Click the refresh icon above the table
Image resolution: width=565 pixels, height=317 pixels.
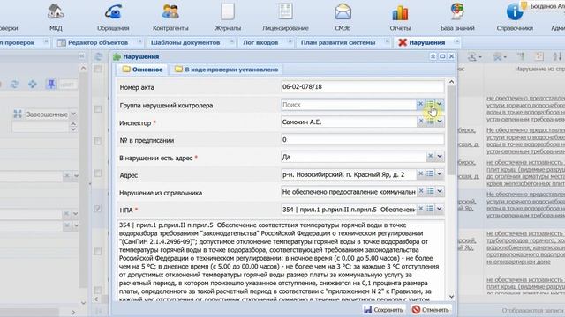click(x=98, y=56)
